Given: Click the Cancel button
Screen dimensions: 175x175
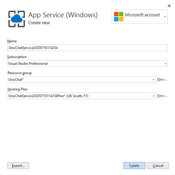Looking at the screenshot, I should (158, 165).
